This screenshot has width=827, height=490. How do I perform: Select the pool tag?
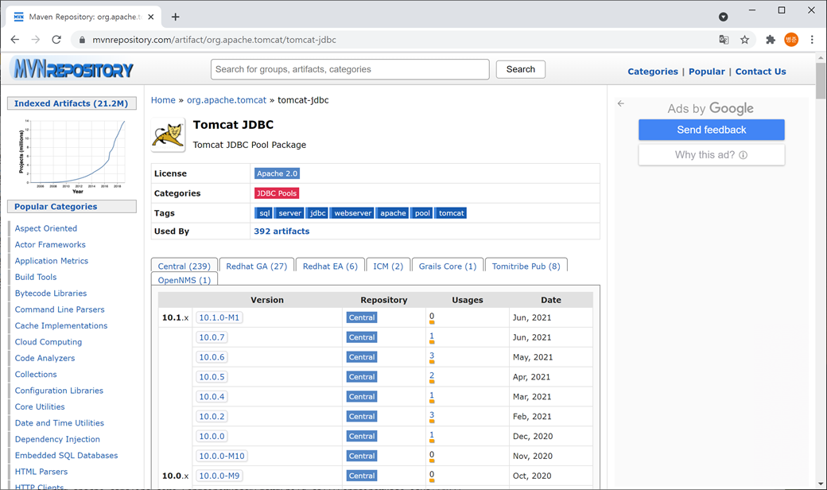[x=421, y=213]
